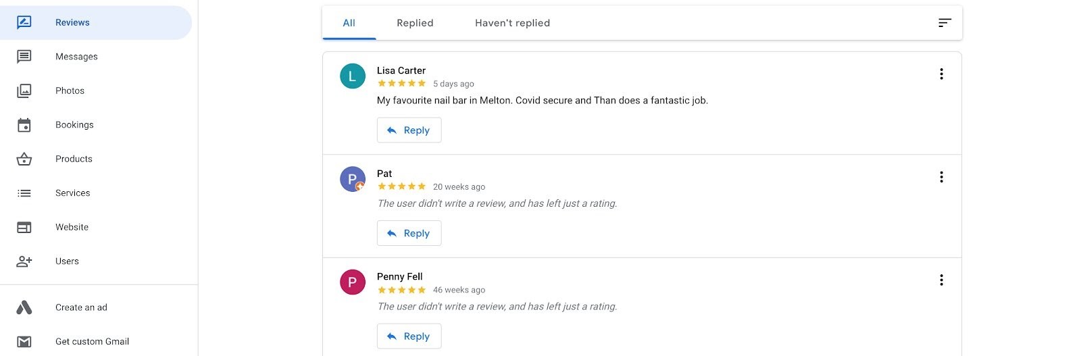Image resolution: width=1081 pixels, height=356 pixels.
Task: Select the Services list icon
Action: [24, 193]
